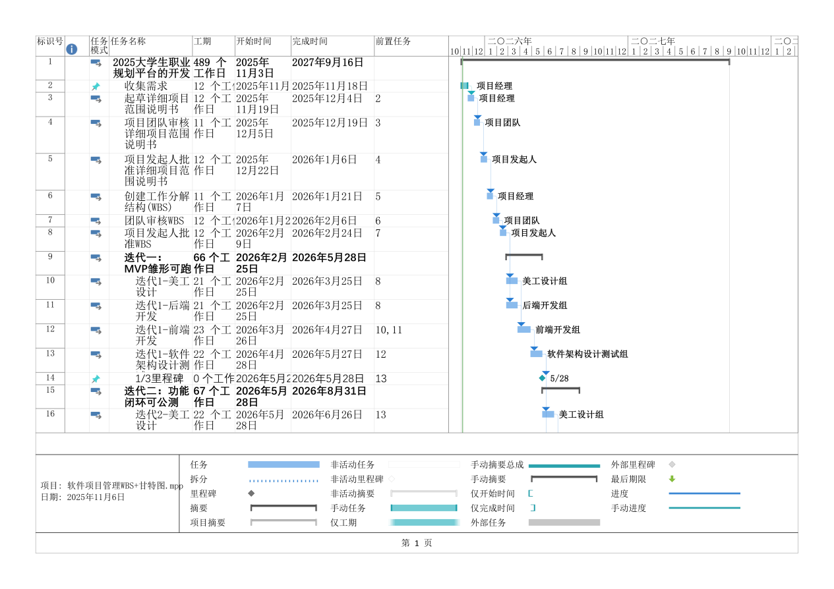Click task mode icon for 项目团队审核详细项目范围说明书
Image resolution: width=834 pixels, height=589 pixels.
coord(96,123)
